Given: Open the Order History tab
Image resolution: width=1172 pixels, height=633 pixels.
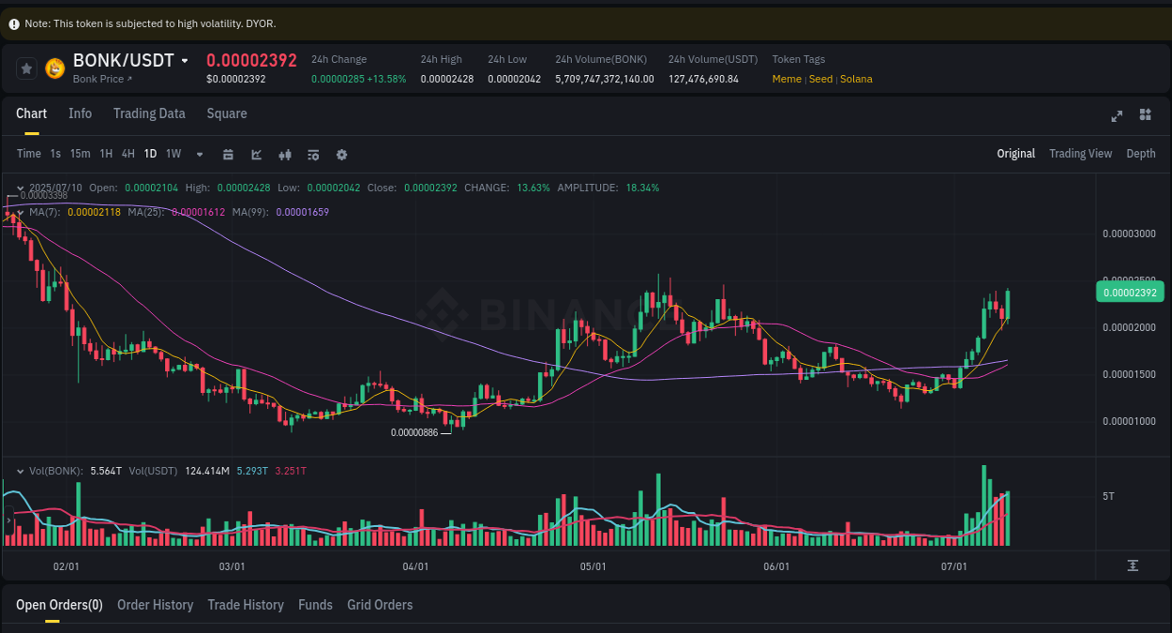Looking at the screenshot, I should click(x=155, y=605).
